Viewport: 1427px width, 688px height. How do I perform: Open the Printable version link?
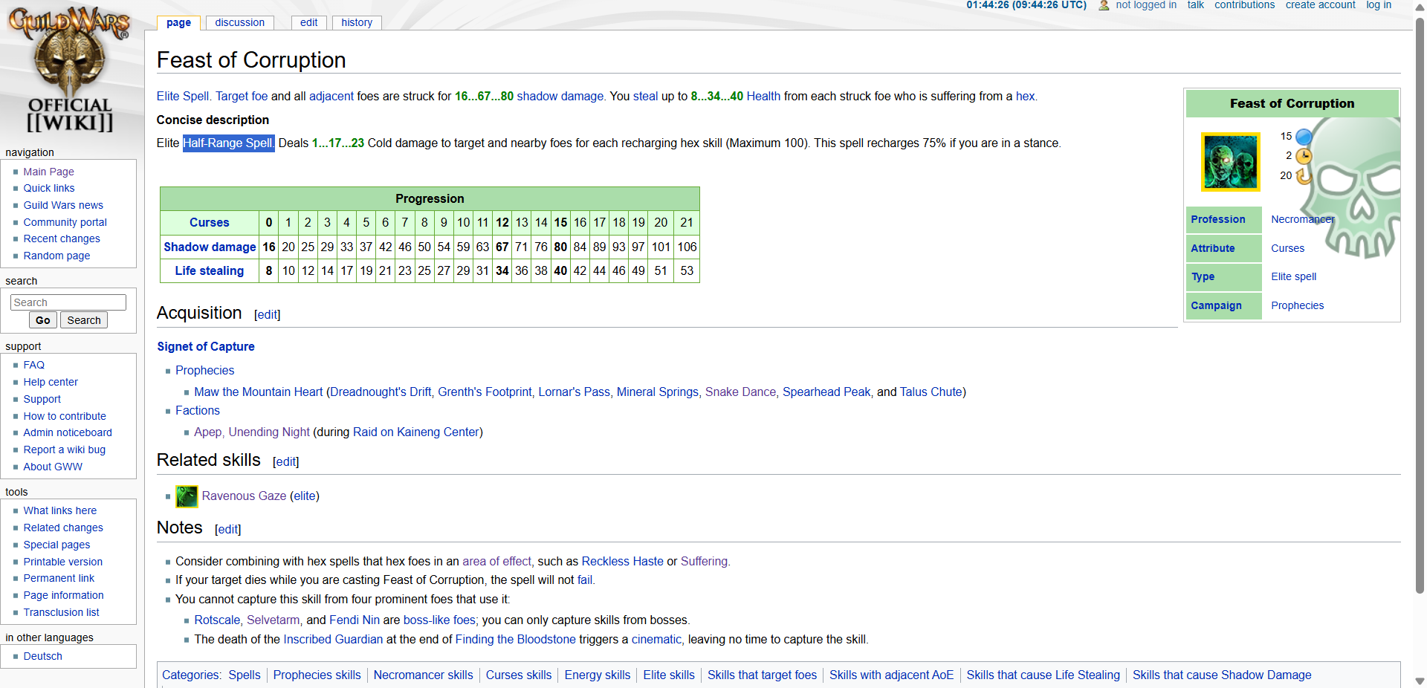tap(63, 562)
